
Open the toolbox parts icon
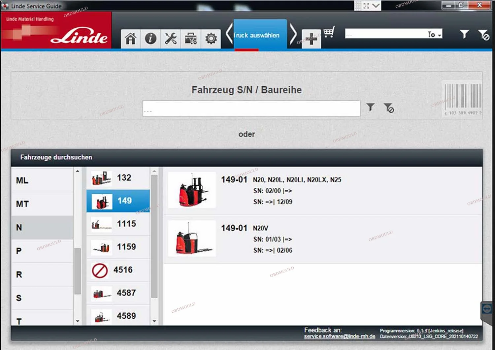click(x=191, y=39)
